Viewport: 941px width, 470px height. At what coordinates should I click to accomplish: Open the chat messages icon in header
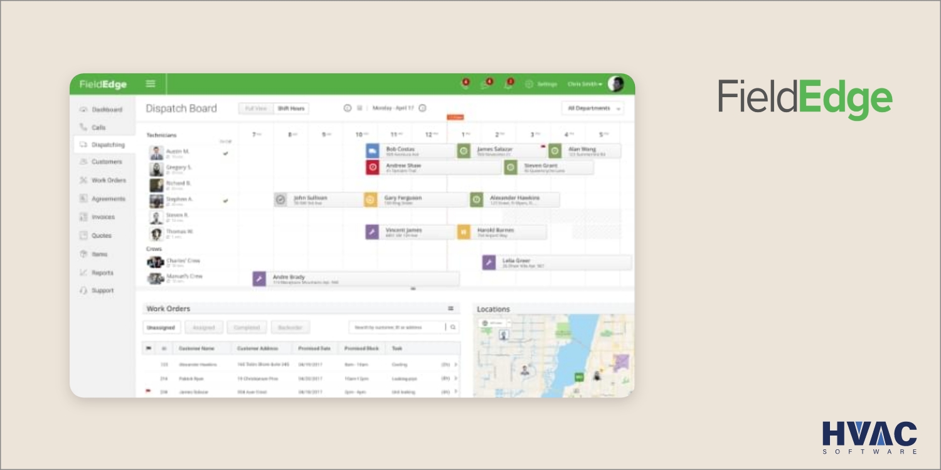click(x=487, y=83)
